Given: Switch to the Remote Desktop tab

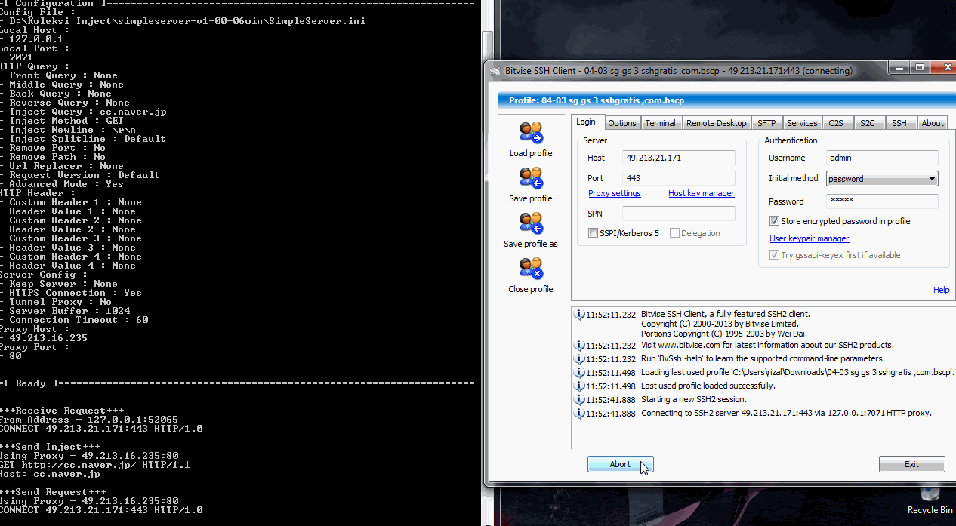Looking at the screenshot, I should (716, 123).
